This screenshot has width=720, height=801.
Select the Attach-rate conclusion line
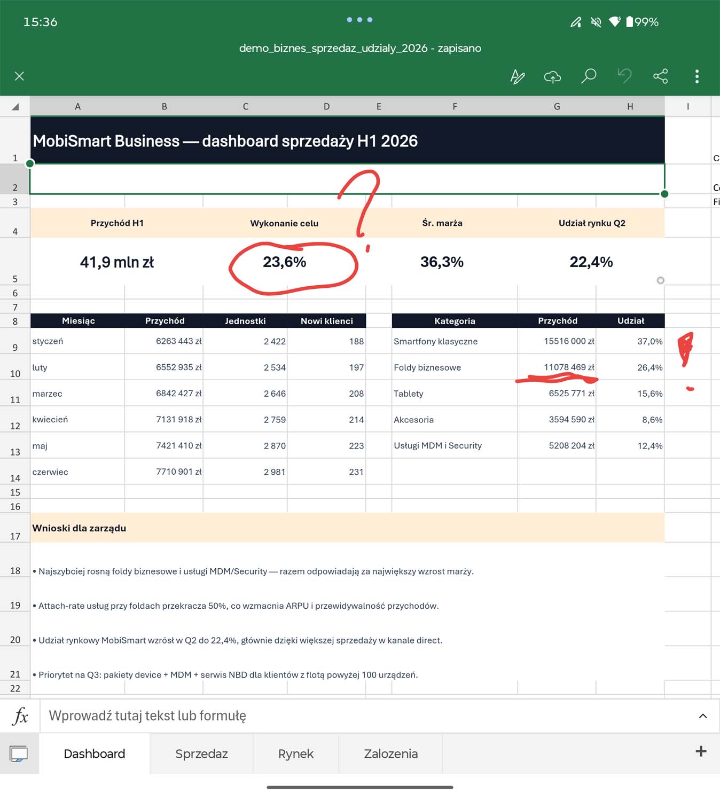click(x=236, y=606)
